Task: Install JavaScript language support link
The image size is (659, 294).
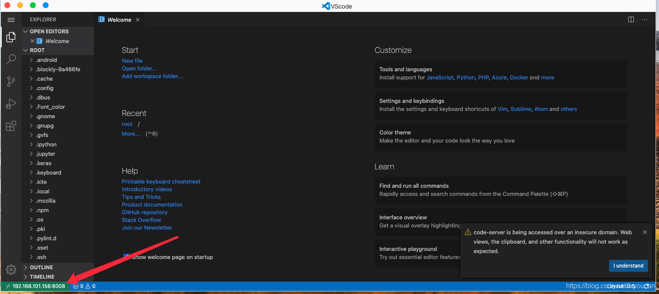Action: click(440, 77)
